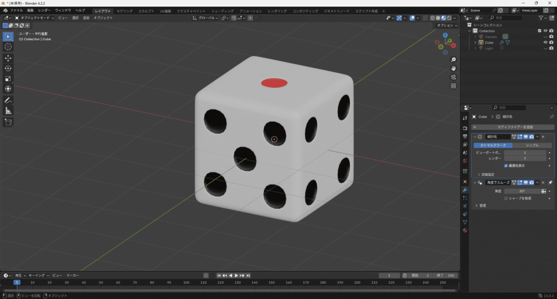
Task: Toggle camera view icon in viewport
Action: (453, 77)
